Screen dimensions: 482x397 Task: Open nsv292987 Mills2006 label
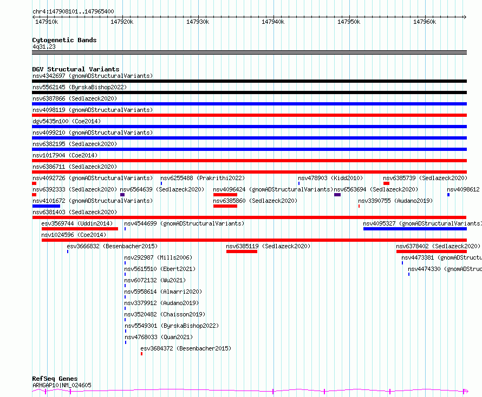[x=158, y=257]
